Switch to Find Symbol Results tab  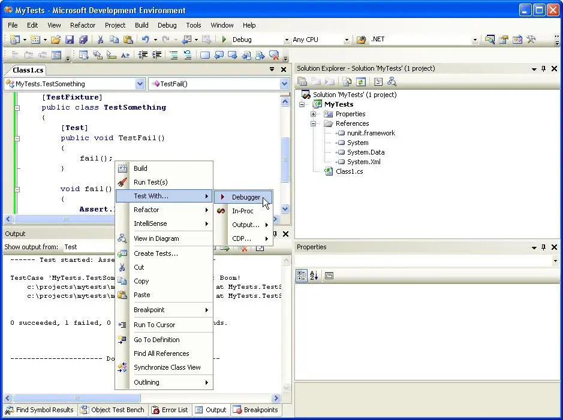pos(40,410)
